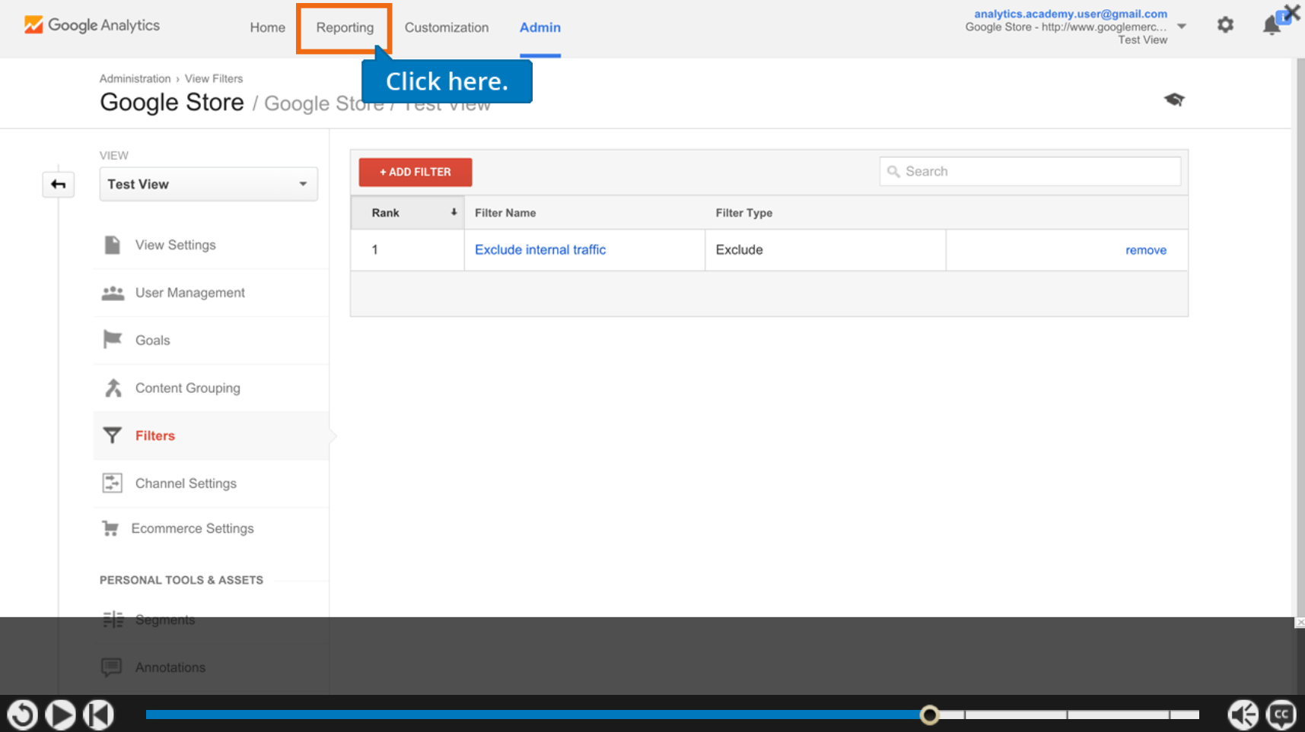Open the Home tab
This screenshot has height=732, width=1305.
coord(268,27)
